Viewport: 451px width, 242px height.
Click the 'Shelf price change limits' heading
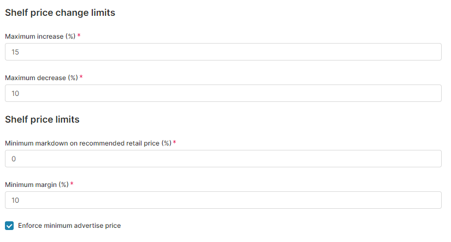60,13
